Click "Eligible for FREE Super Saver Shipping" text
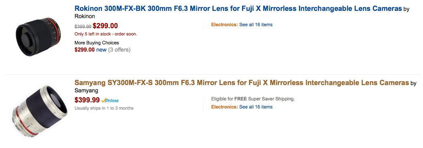The height and width of the screenshot is (148, 423). [x=253, y=99]
